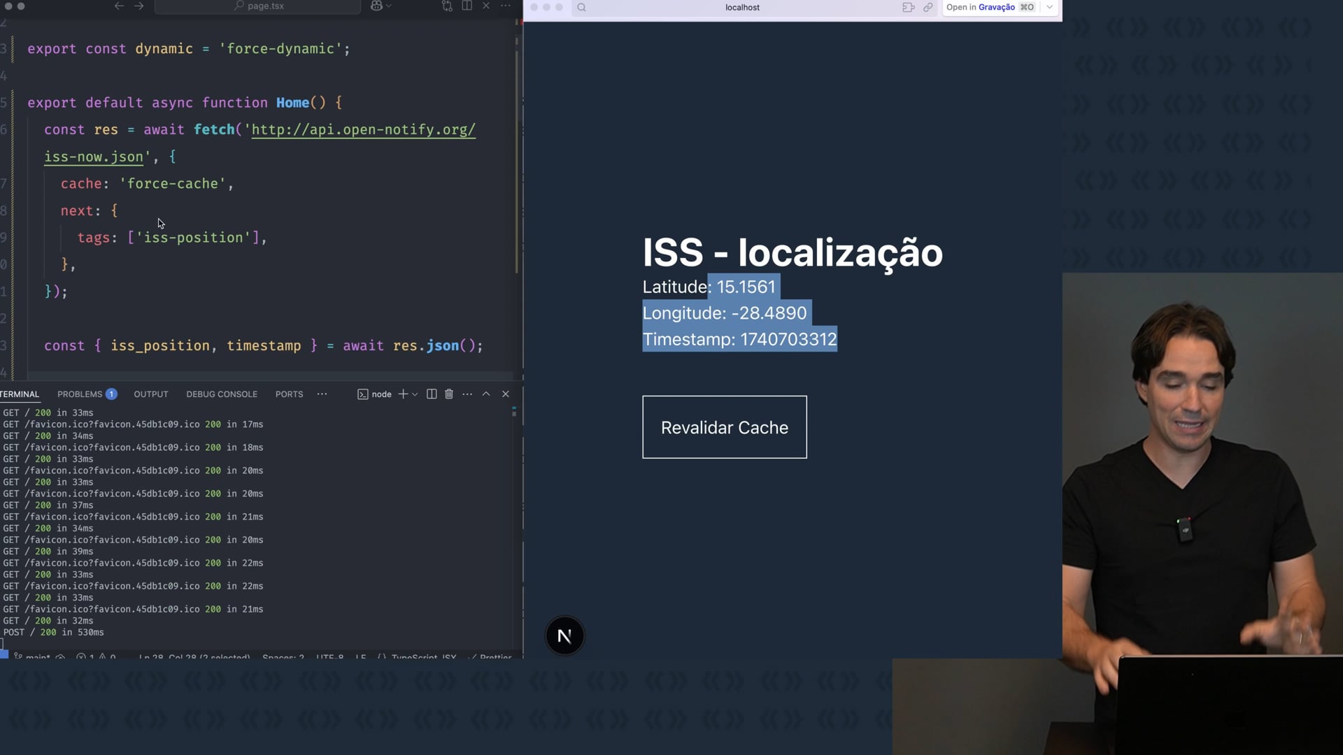This screenshot has height=755, width=1343.
Task: Click the Next.js dev tools indicator
Action: (x=564, y=636)
